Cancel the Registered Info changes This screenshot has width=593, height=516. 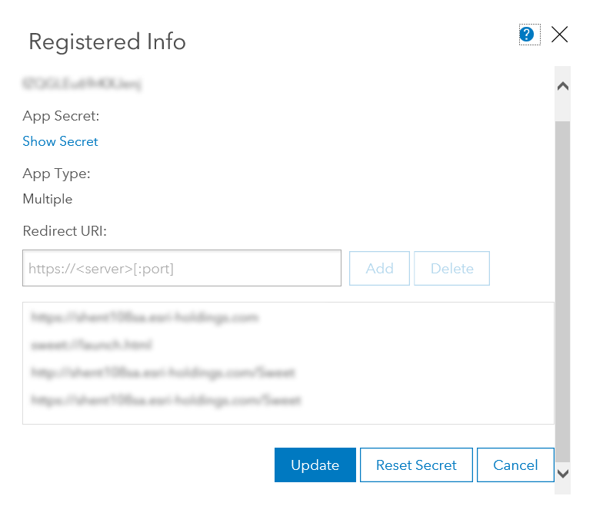pos(515,465)
